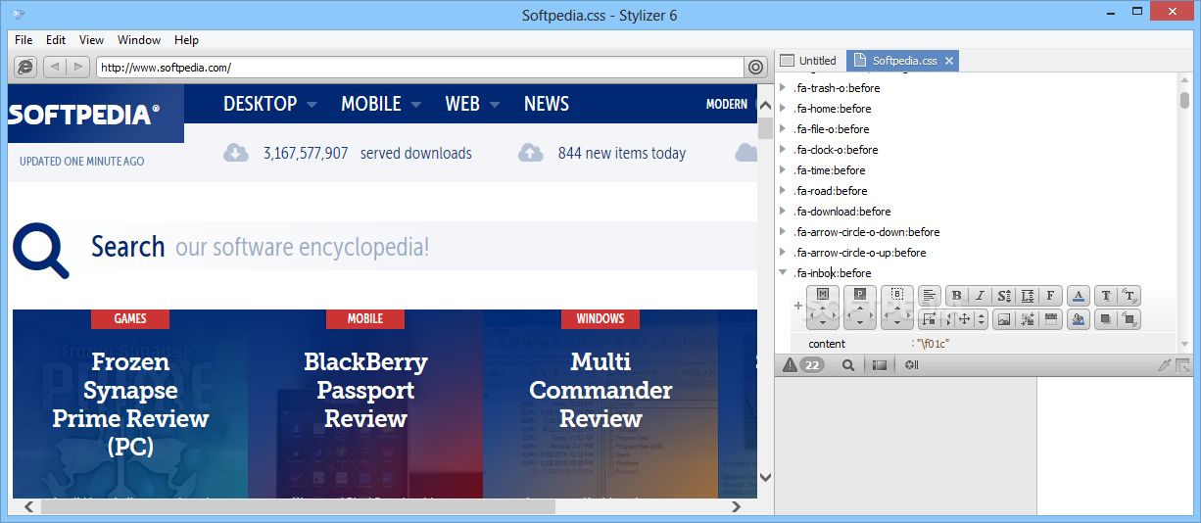Click the magnifier search icon in bottom toolbar

(x=848, y=364)
